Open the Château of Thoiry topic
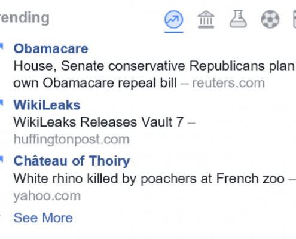 72,161
